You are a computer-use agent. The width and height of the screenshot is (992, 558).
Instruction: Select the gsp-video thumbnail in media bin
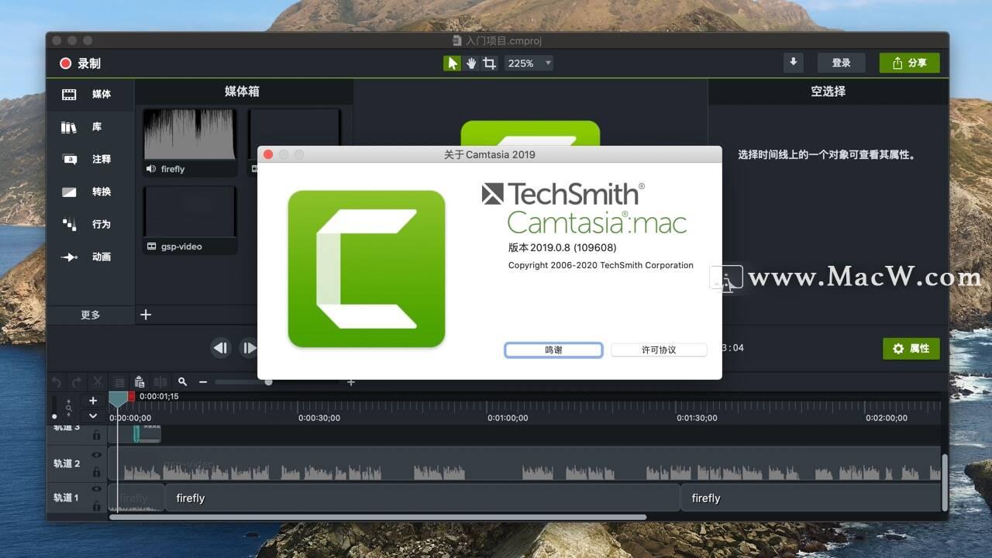tap(190, 220)
